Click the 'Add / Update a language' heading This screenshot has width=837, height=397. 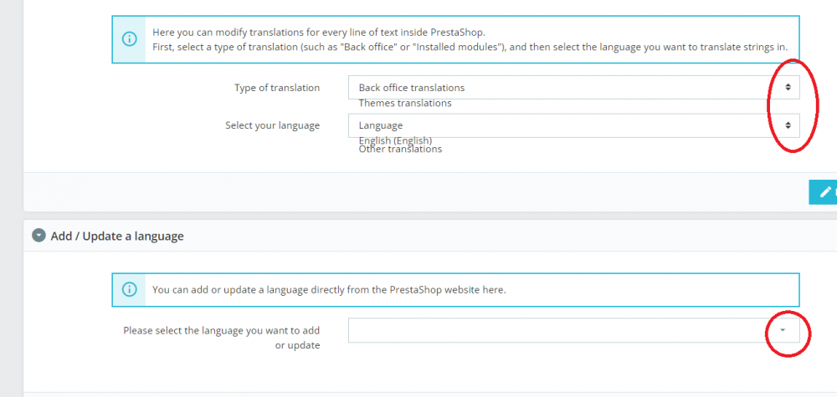(116, 236)
